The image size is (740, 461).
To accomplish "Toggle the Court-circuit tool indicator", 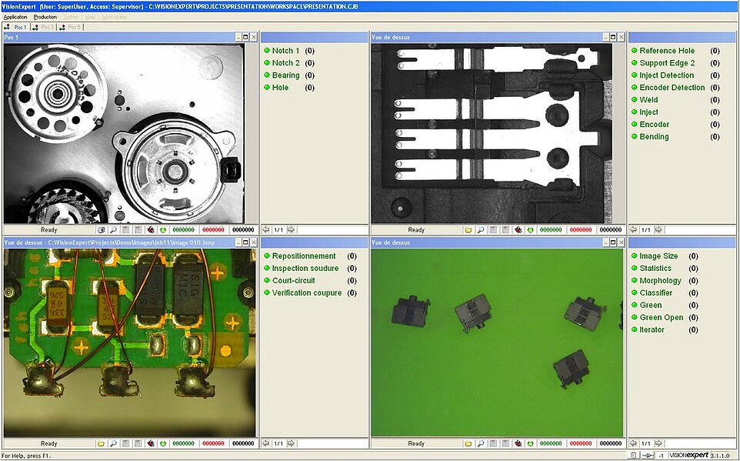I will 267,281.
